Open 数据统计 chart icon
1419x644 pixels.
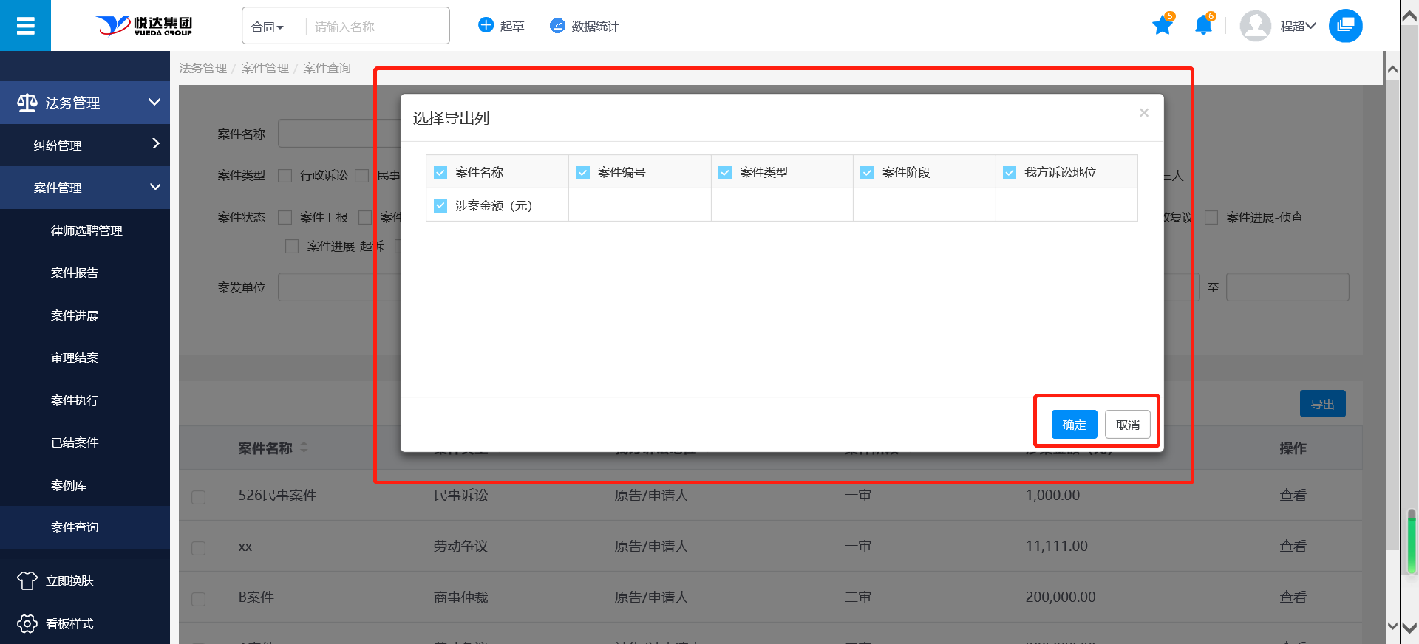(x=557, y=26)
